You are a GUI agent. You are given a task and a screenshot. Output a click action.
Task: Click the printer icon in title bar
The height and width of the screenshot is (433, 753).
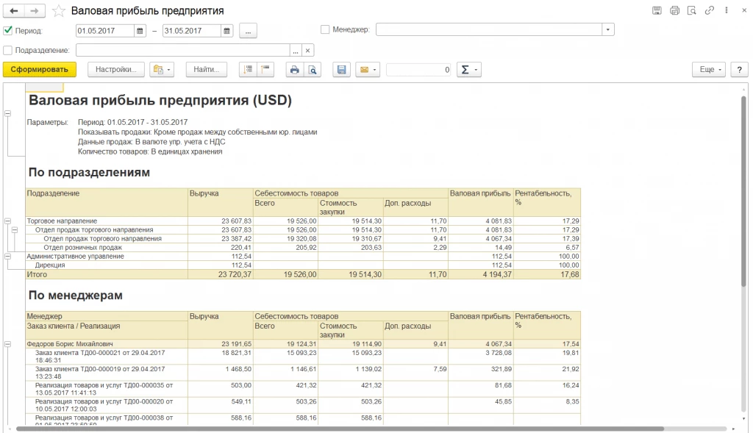675,10
